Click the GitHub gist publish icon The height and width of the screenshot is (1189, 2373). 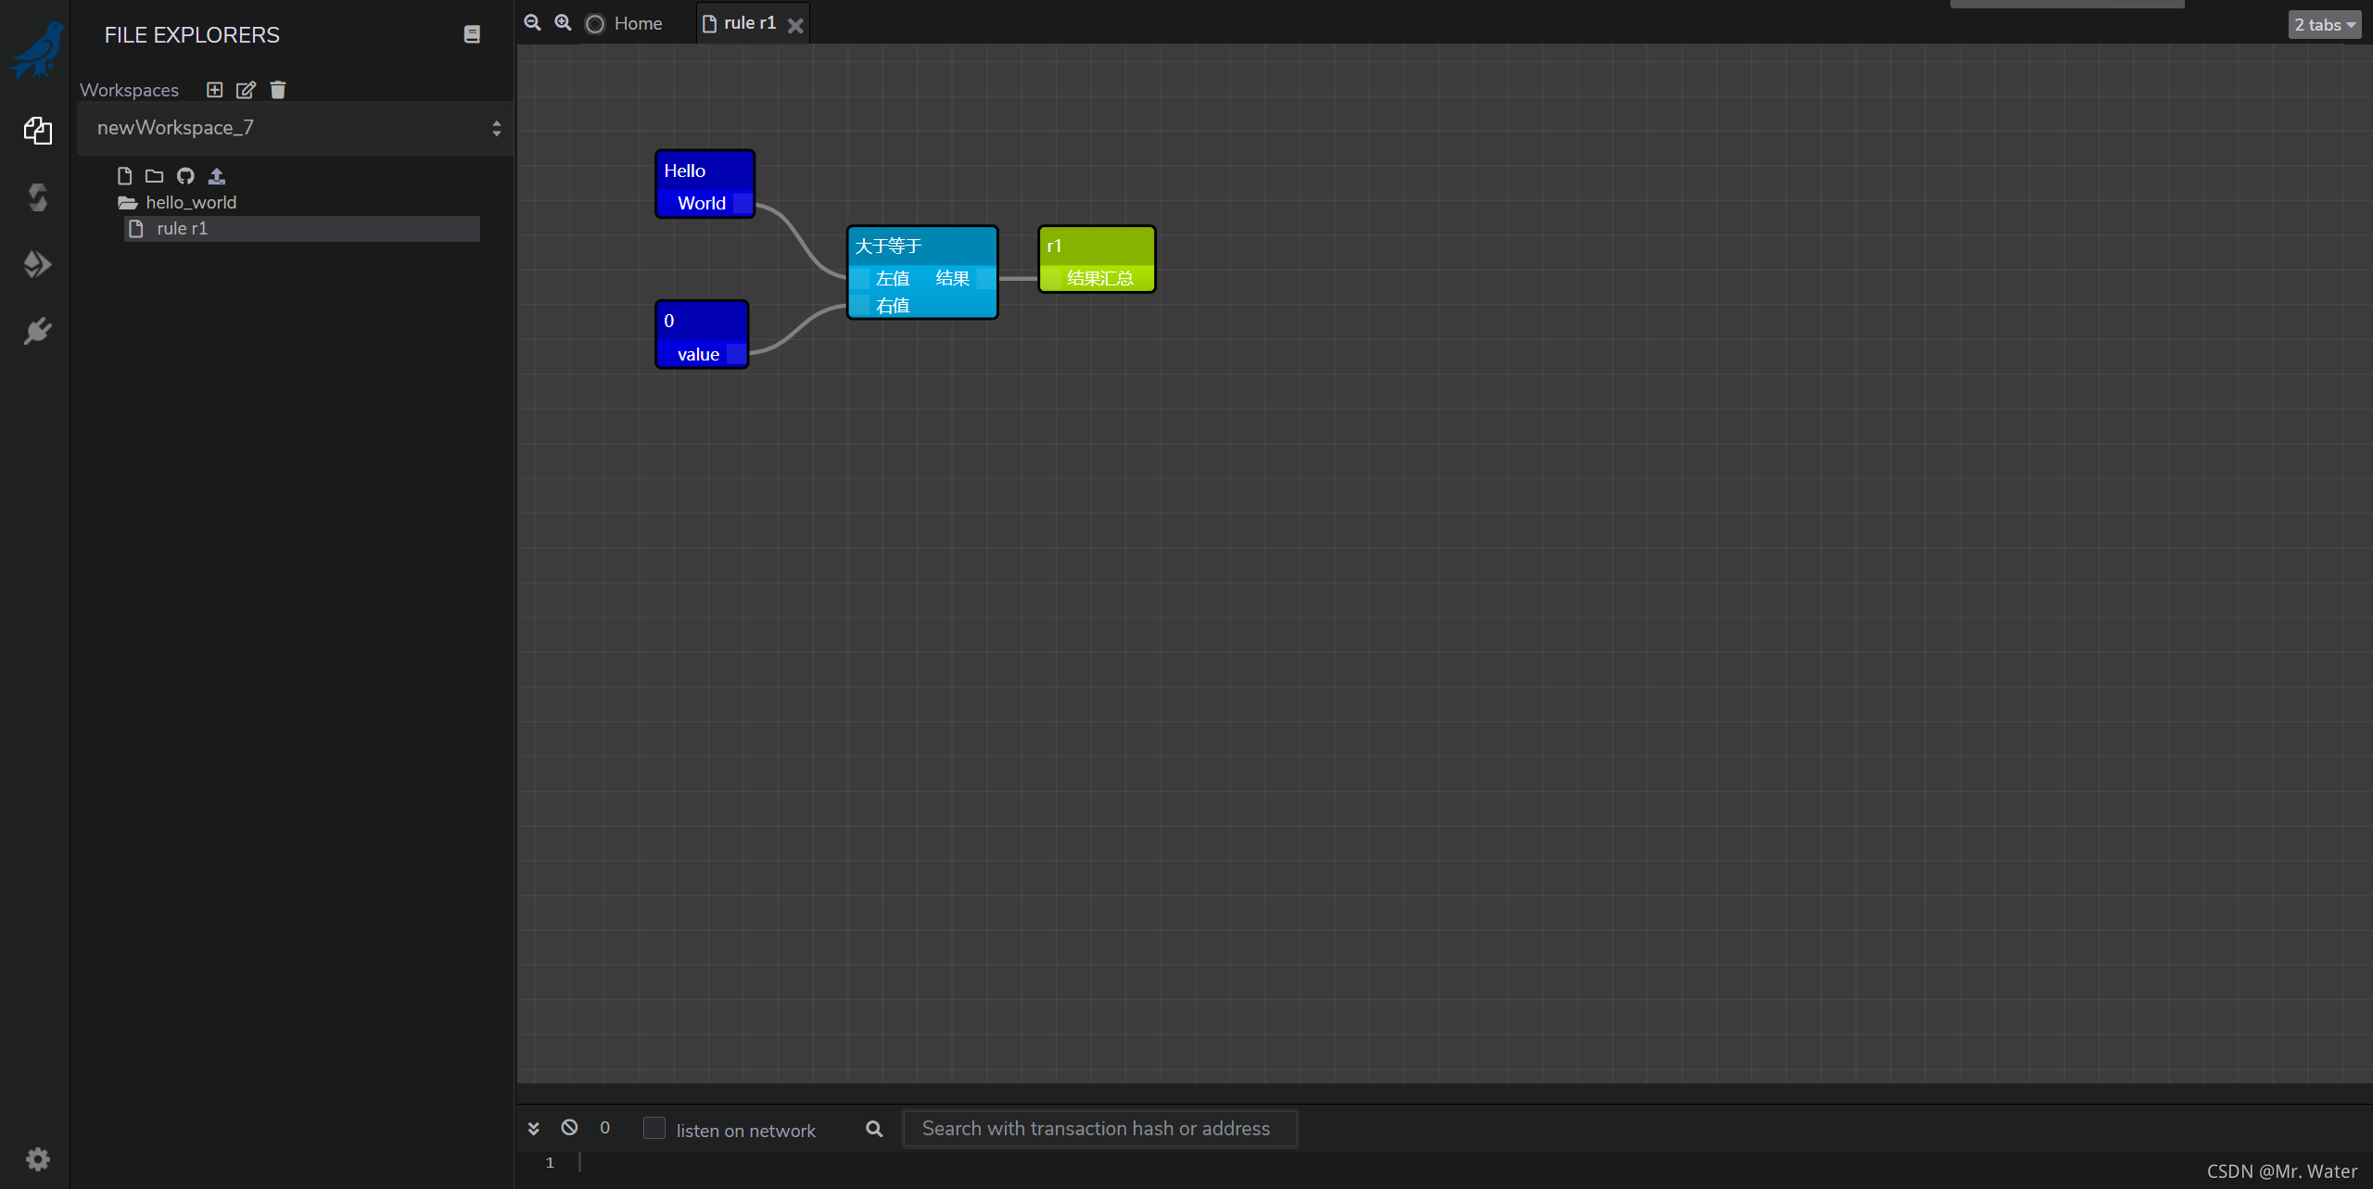tap(185, 176)
